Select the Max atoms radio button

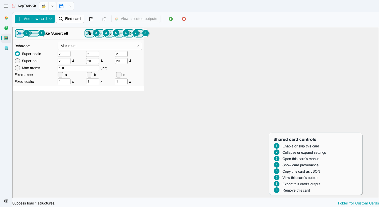click(x=17, y=68)
